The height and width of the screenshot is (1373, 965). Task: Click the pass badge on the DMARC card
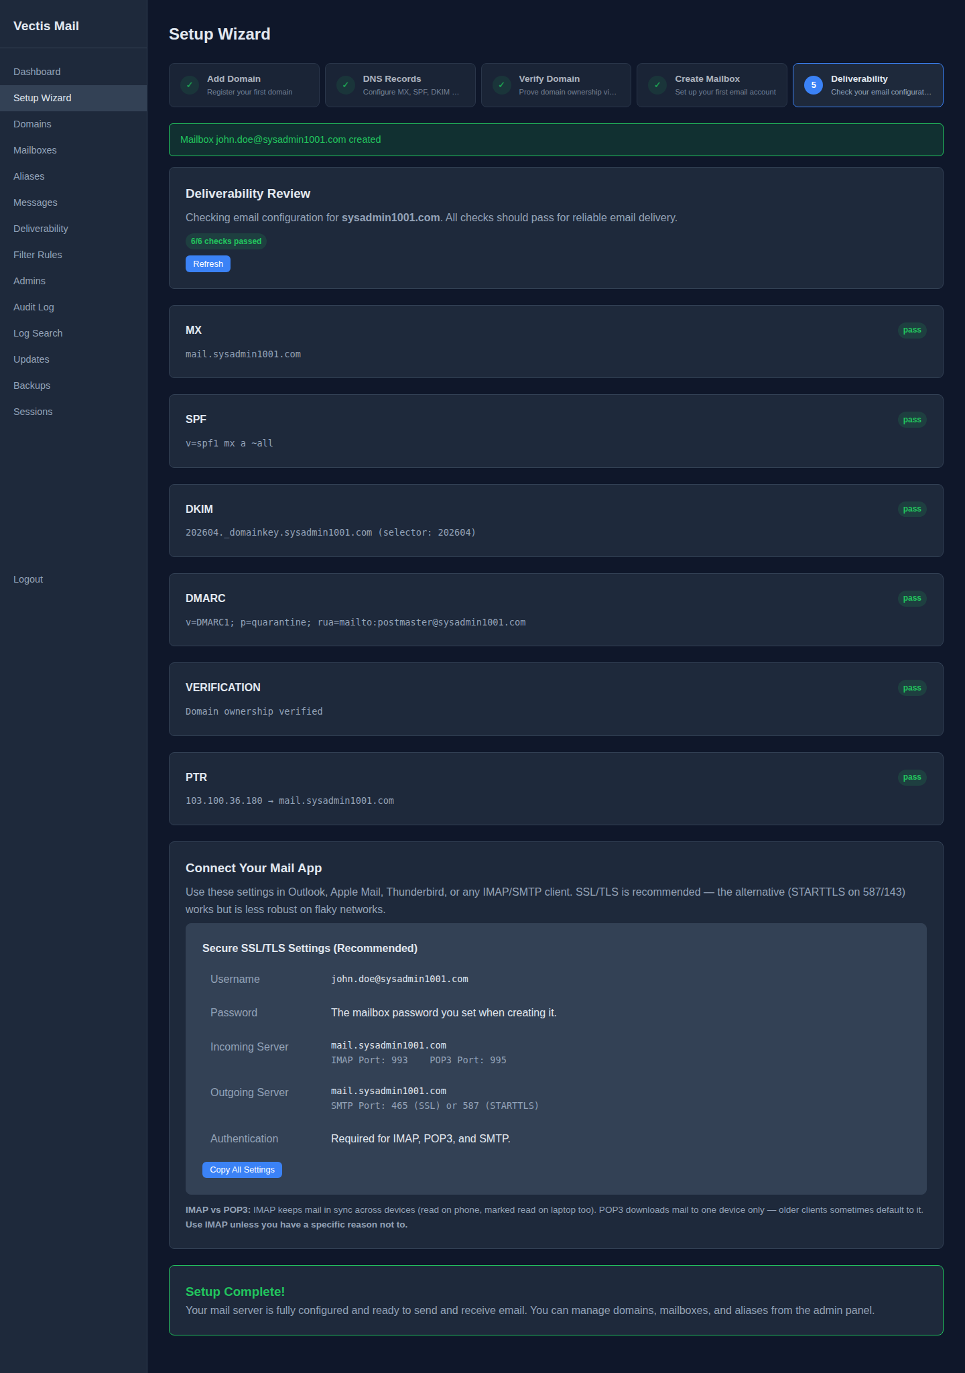click(912, 598)
